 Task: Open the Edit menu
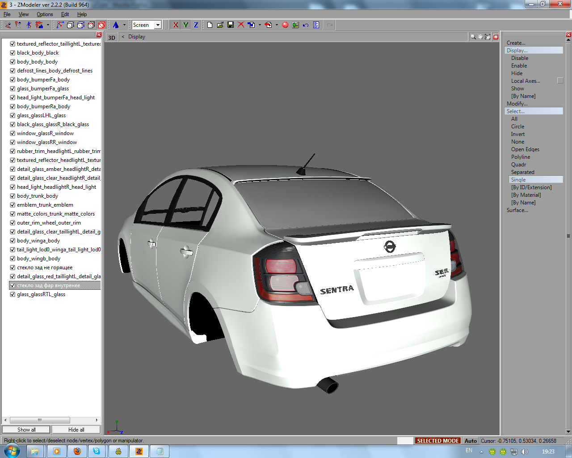(65, 14)
